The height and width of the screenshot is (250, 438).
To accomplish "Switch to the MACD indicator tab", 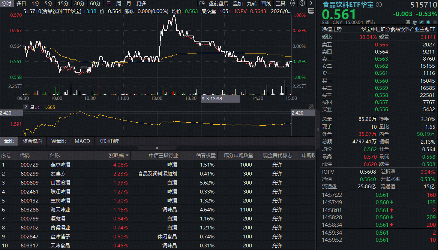I will tap(82, 141).
